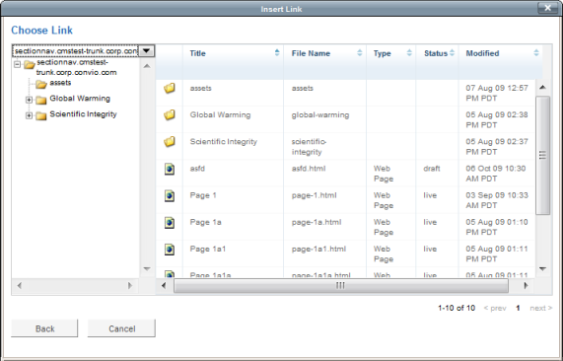The height and width of the screenshot is (361, 563).
Task: Click the table's vertical scrollbar thumb
Action: coord(543,155)
